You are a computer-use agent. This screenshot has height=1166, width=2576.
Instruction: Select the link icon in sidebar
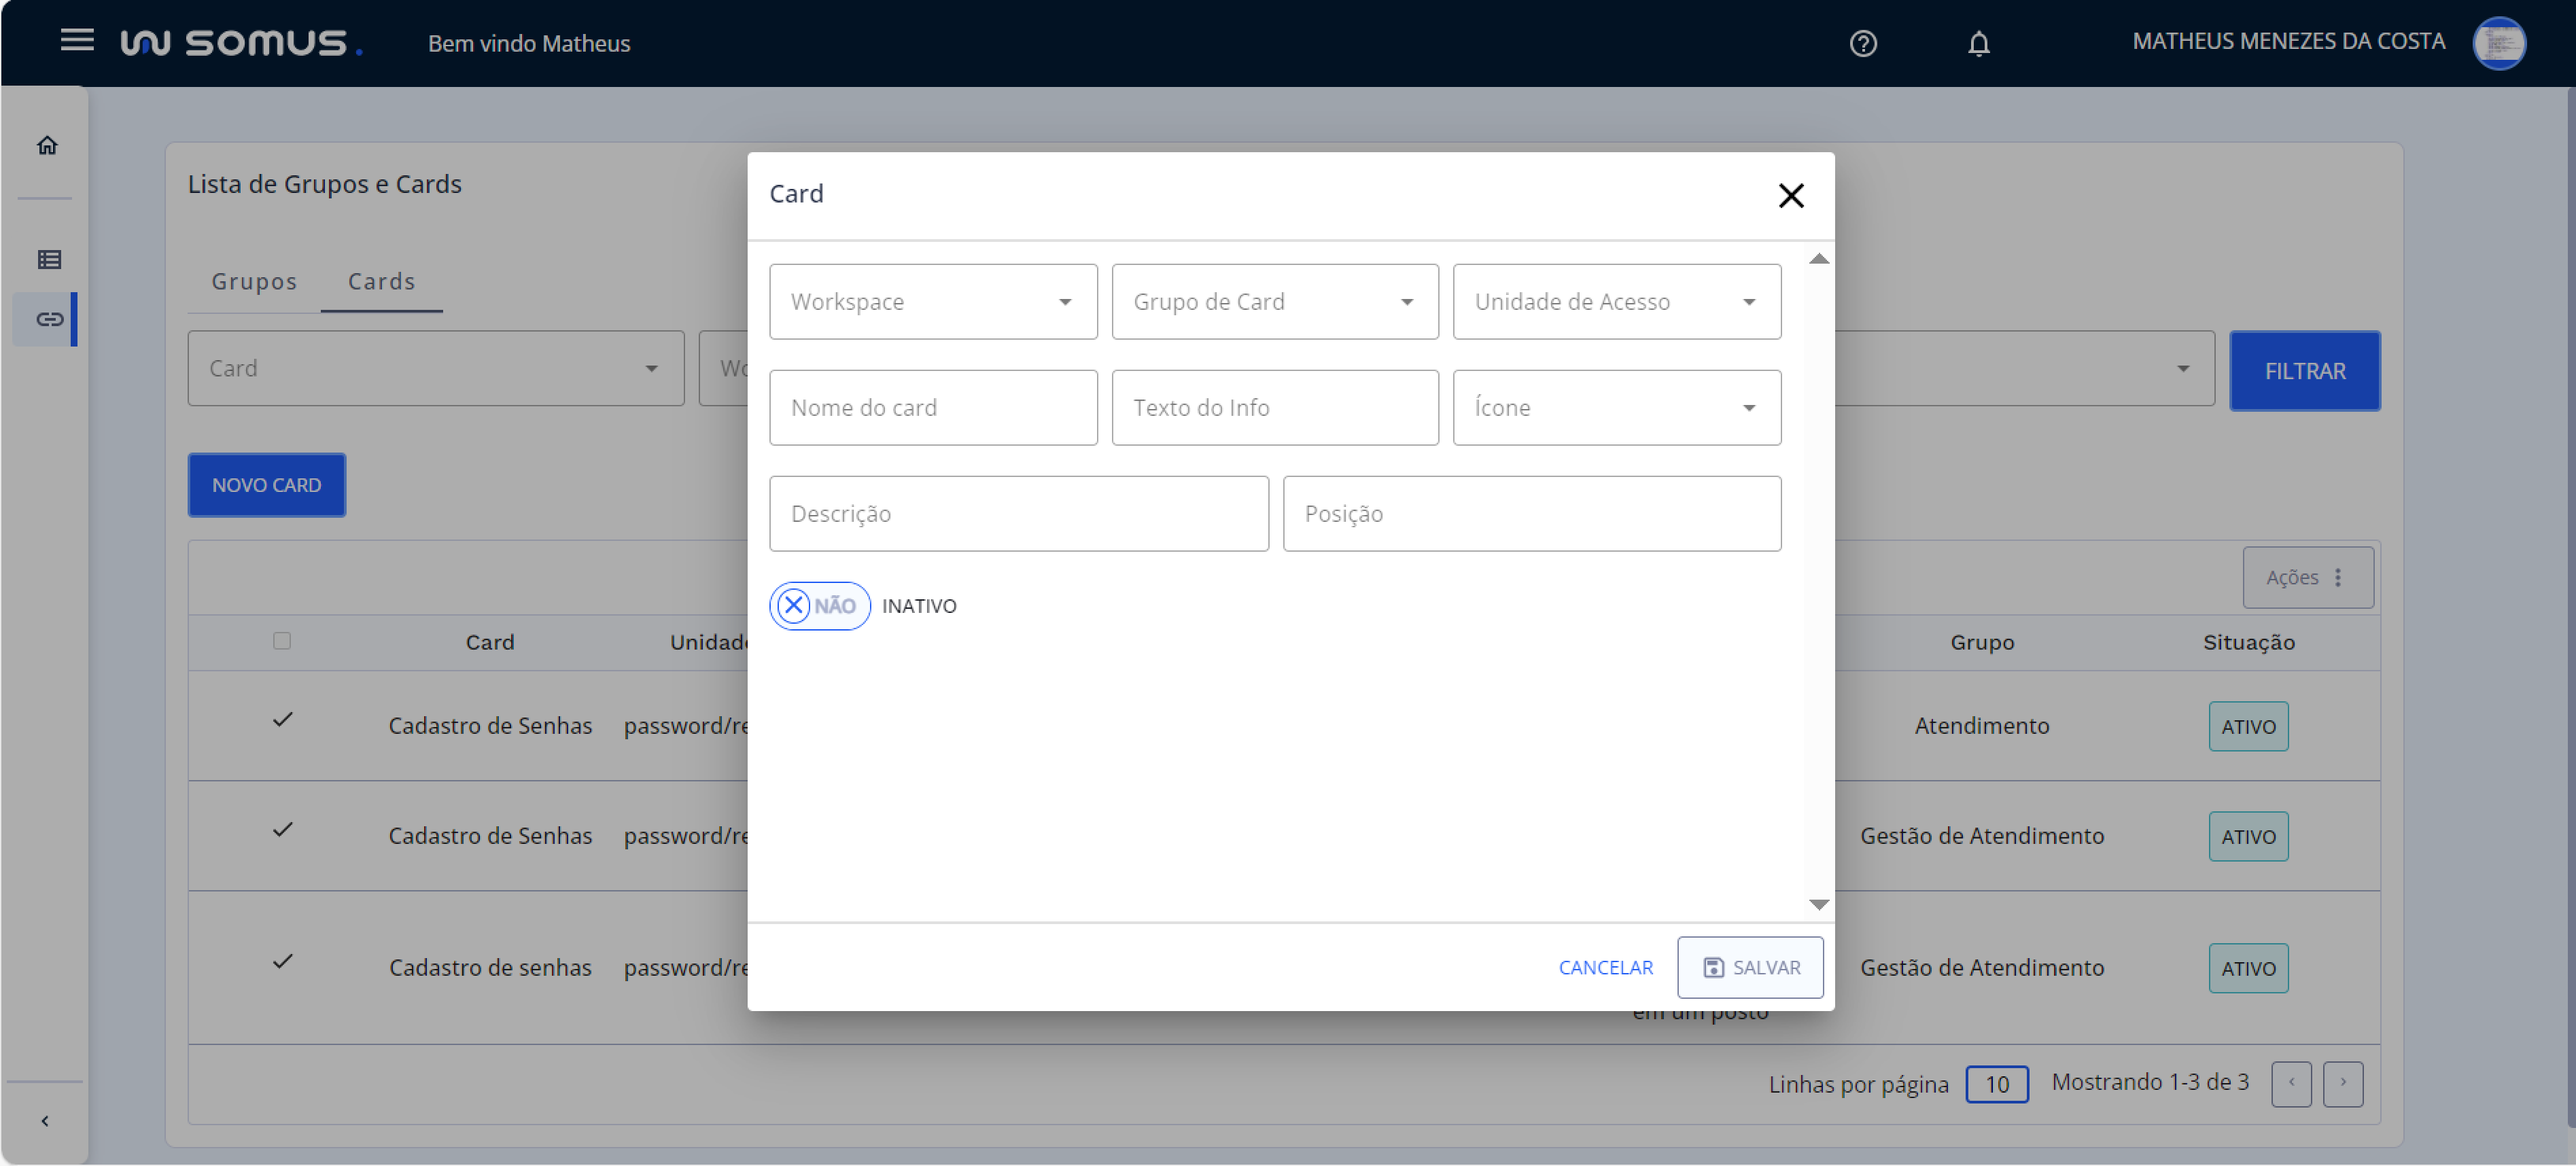coord(49,319)
